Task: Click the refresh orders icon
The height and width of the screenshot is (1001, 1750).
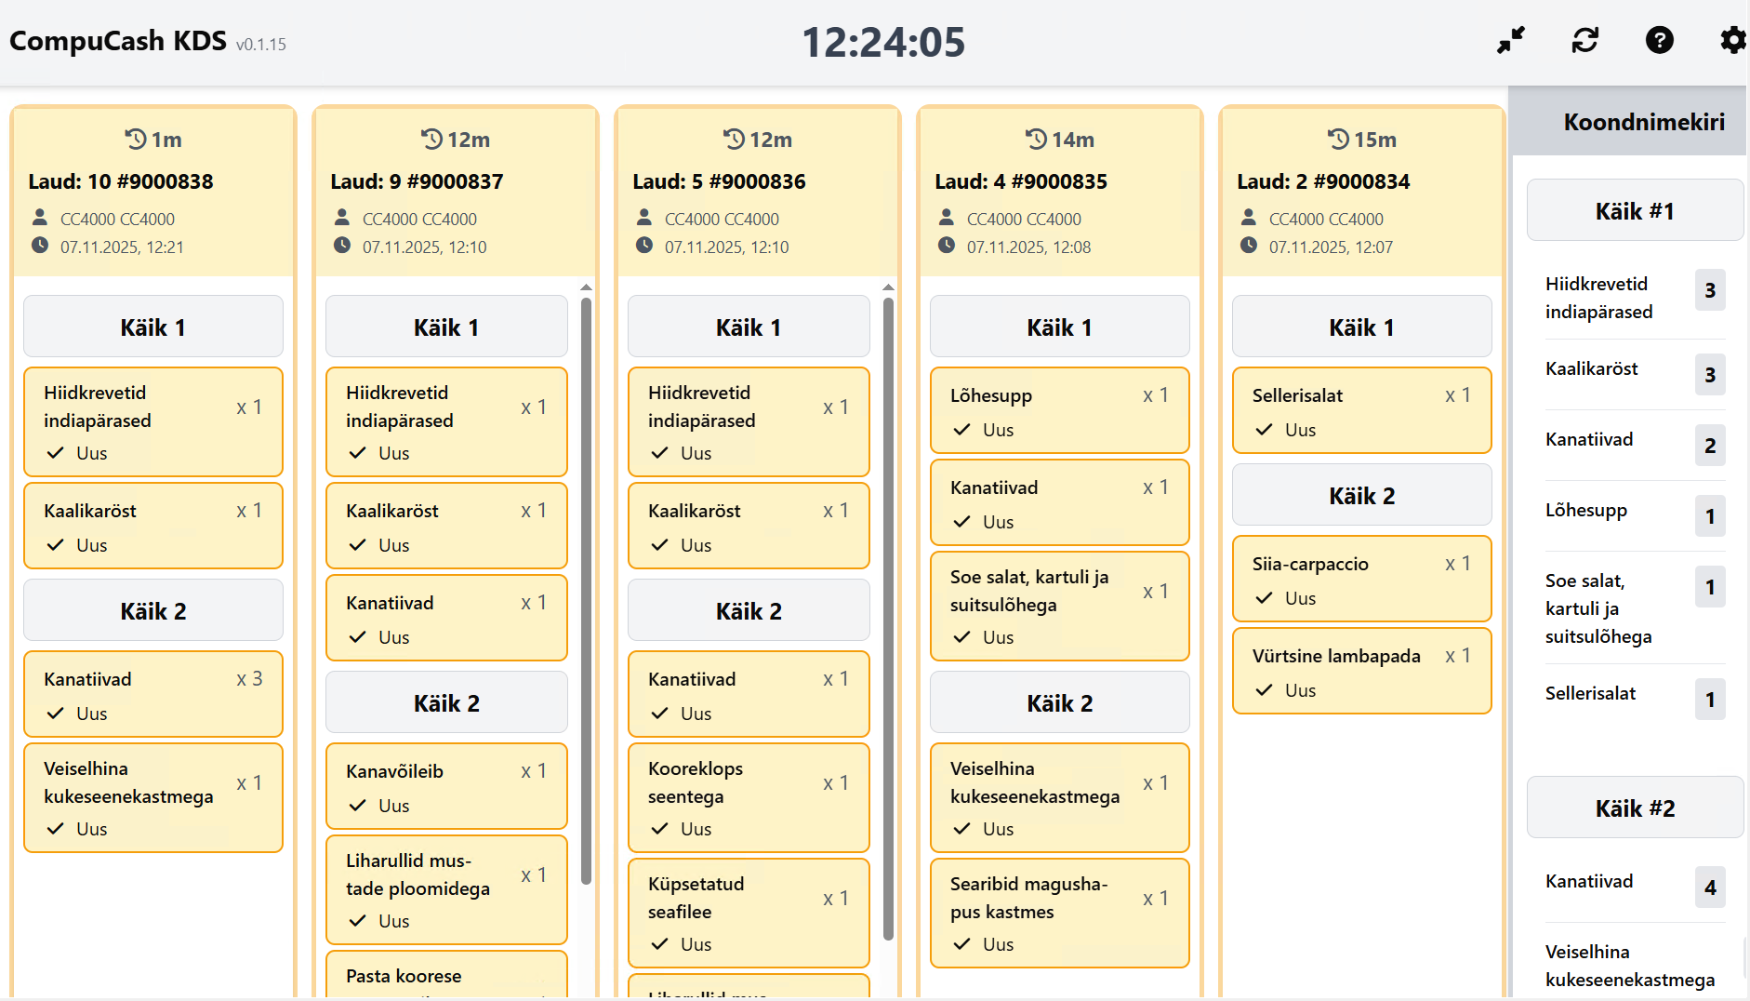Action: [1585, 40]
